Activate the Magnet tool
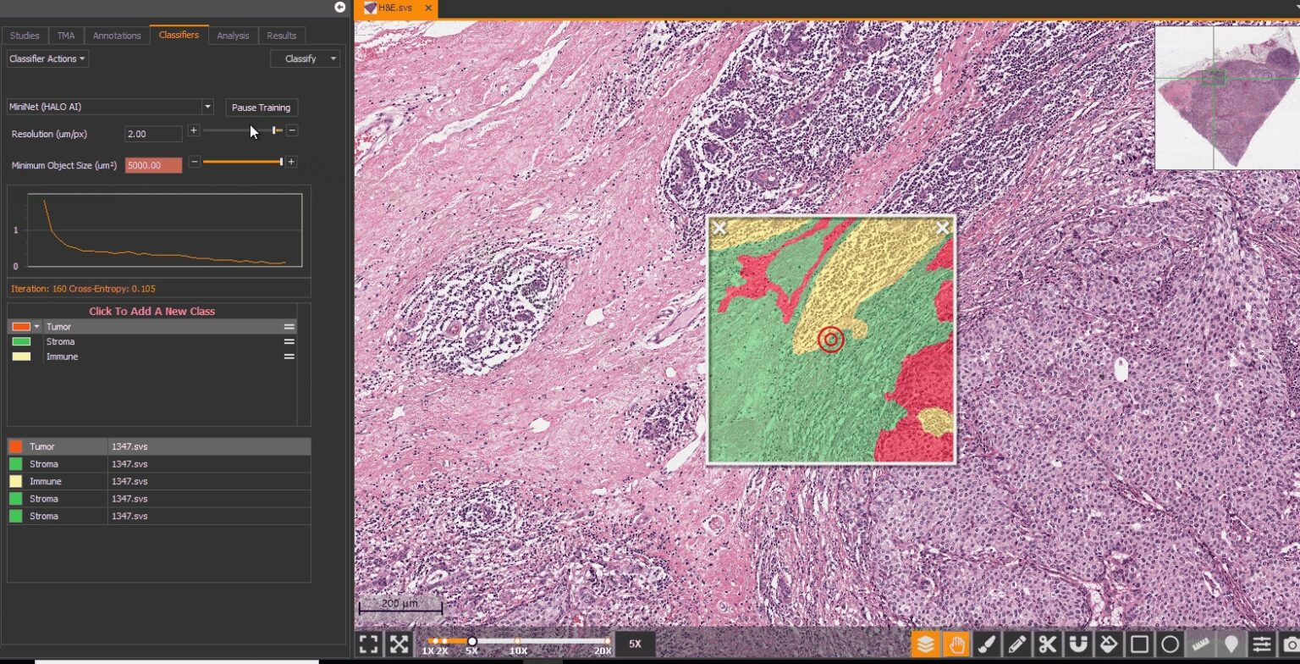 [x=1078, y=645]
